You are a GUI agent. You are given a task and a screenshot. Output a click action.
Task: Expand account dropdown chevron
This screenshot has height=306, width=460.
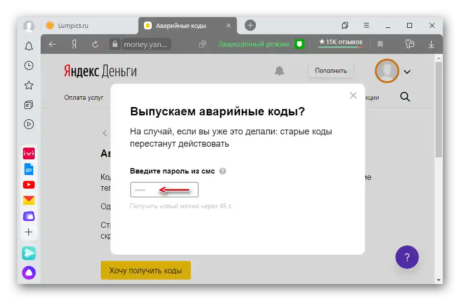click(407, 71)
